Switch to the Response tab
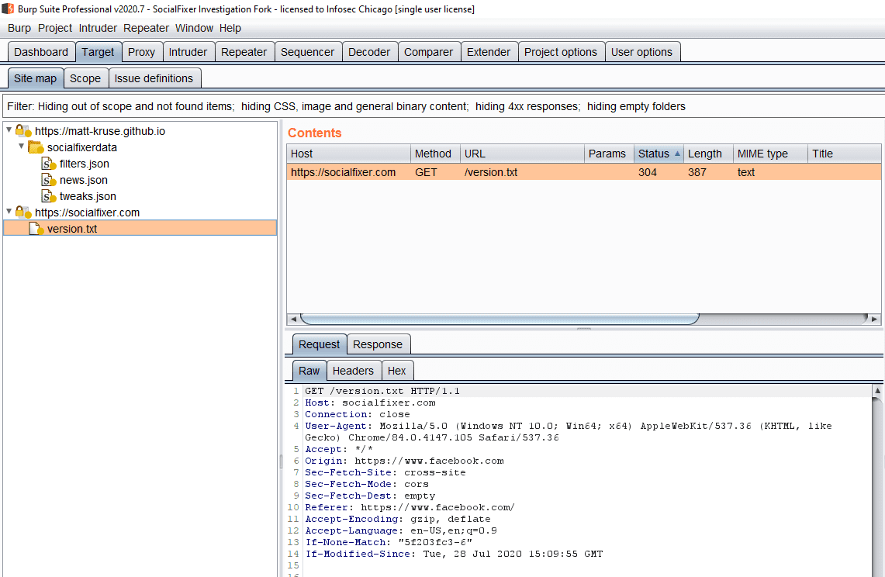The width and height of the screenshot is (885, 577). click(x=378, y=344)
